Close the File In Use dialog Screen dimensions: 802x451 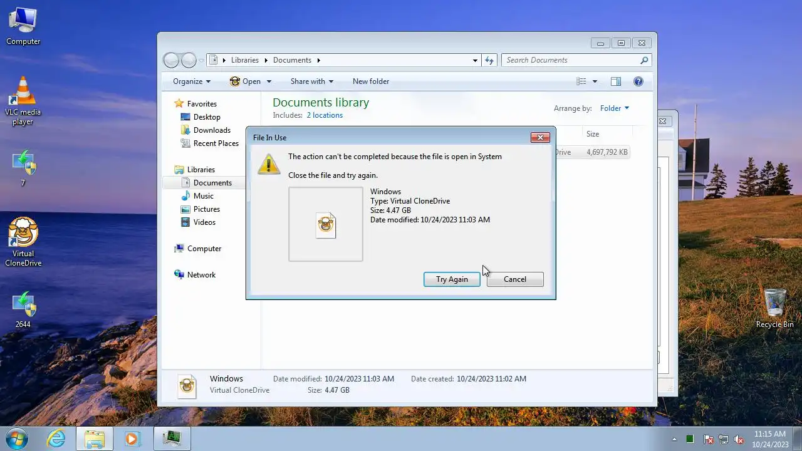[x=540, y=137]
